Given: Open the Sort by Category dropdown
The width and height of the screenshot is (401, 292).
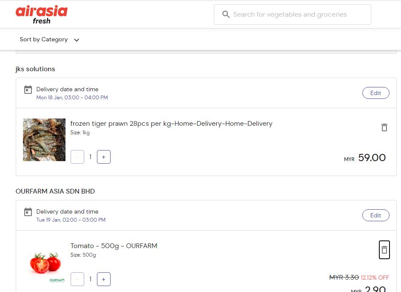Looking at the screenshot, I should click(49, 40).
